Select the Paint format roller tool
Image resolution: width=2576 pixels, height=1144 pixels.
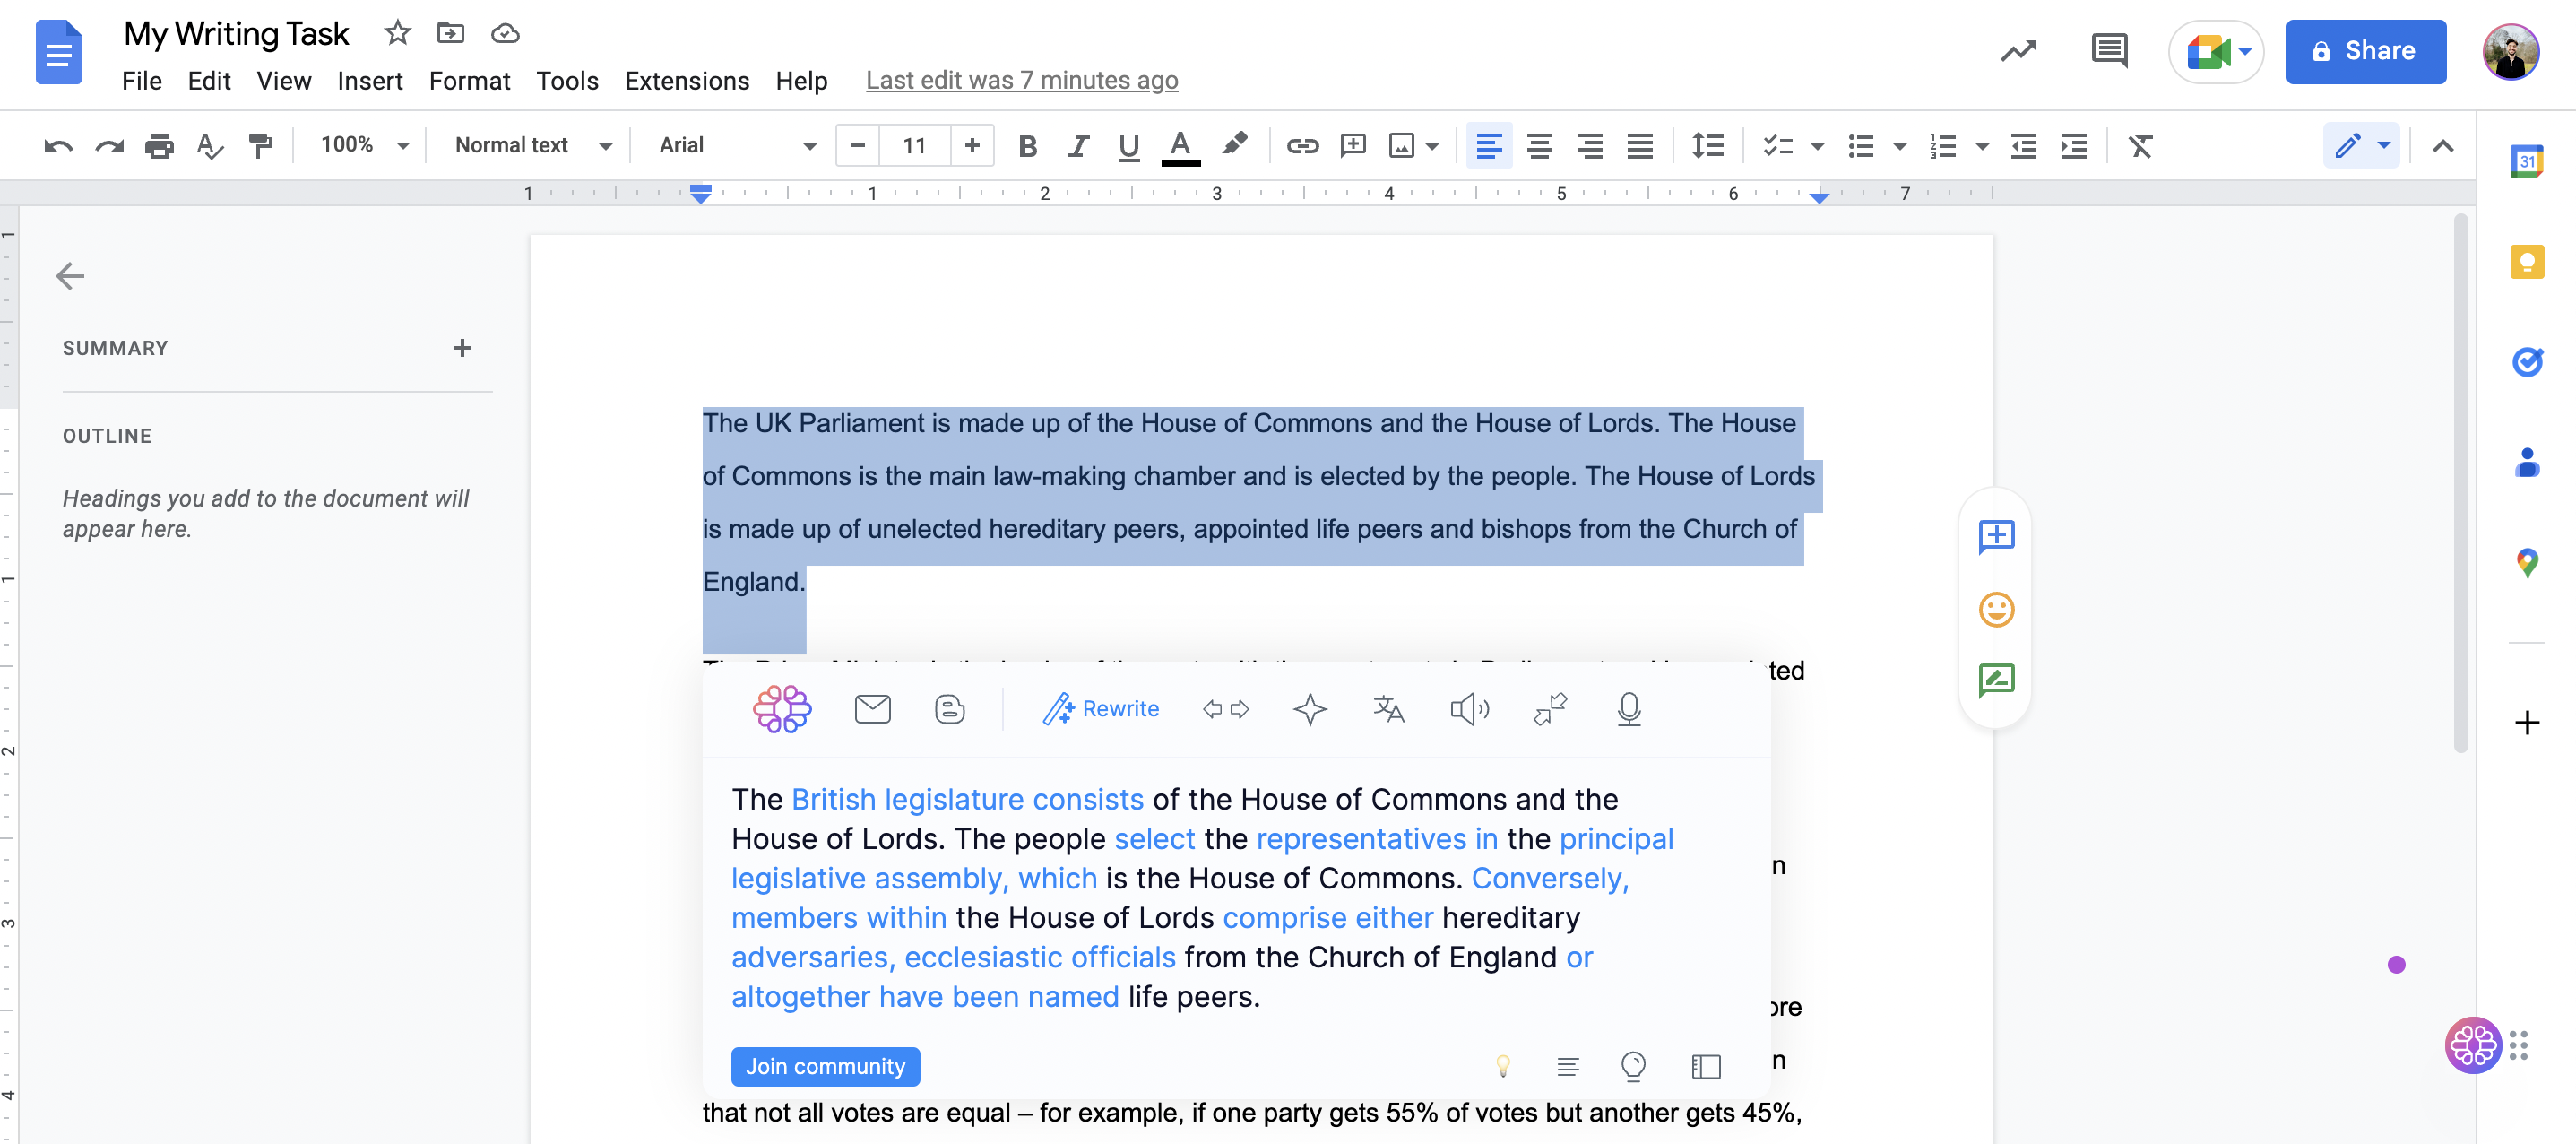pos(261,146)
